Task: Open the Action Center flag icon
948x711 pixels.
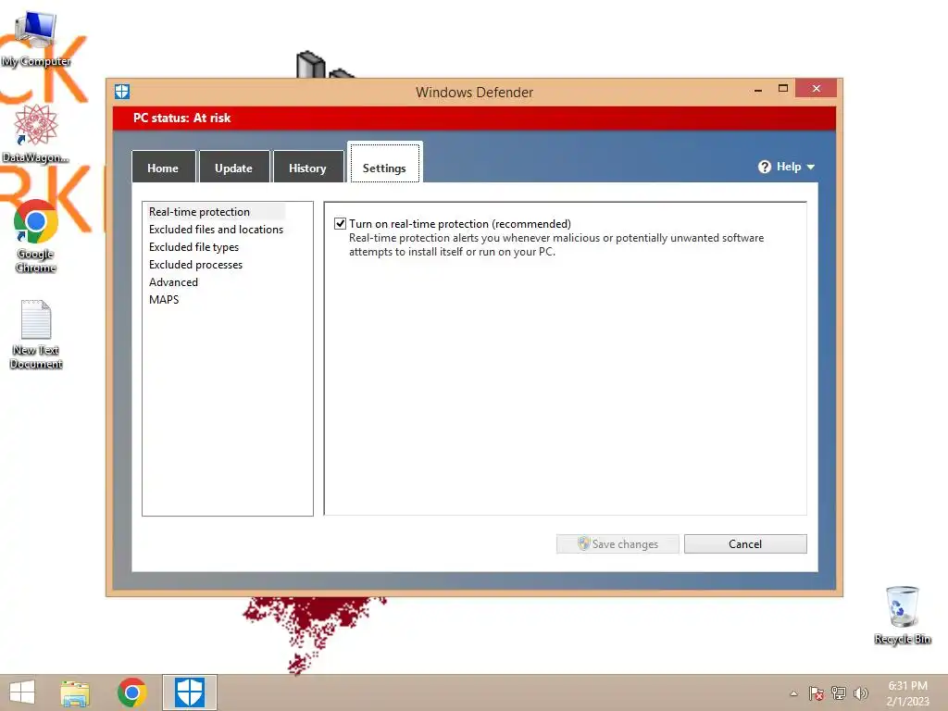Action: click(x=817, y=692)
